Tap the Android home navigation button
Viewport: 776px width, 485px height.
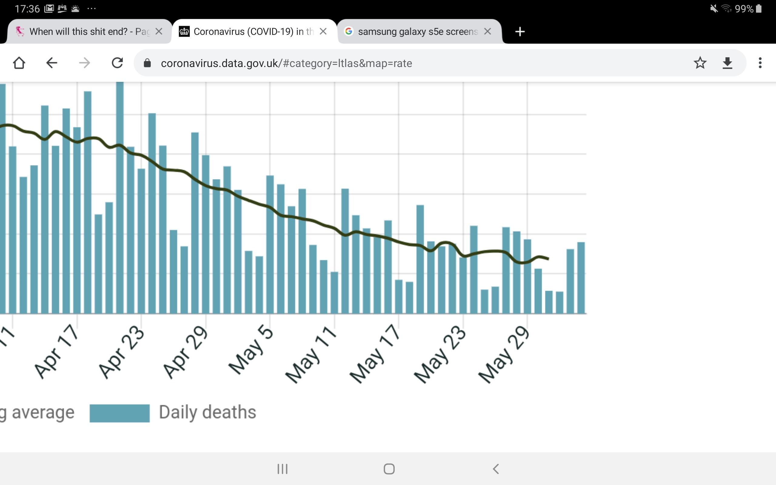click(x=389, y=469)
